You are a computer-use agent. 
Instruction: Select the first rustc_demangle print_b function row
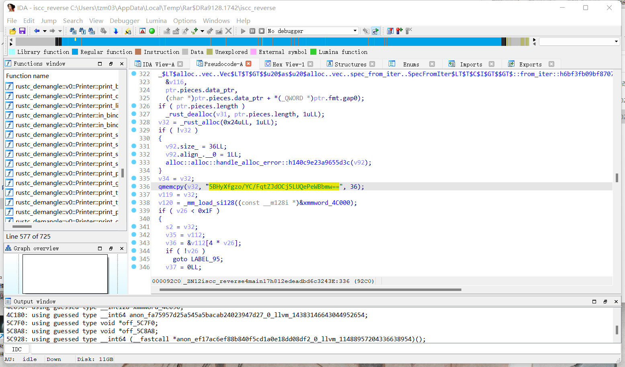coord(61,86)
